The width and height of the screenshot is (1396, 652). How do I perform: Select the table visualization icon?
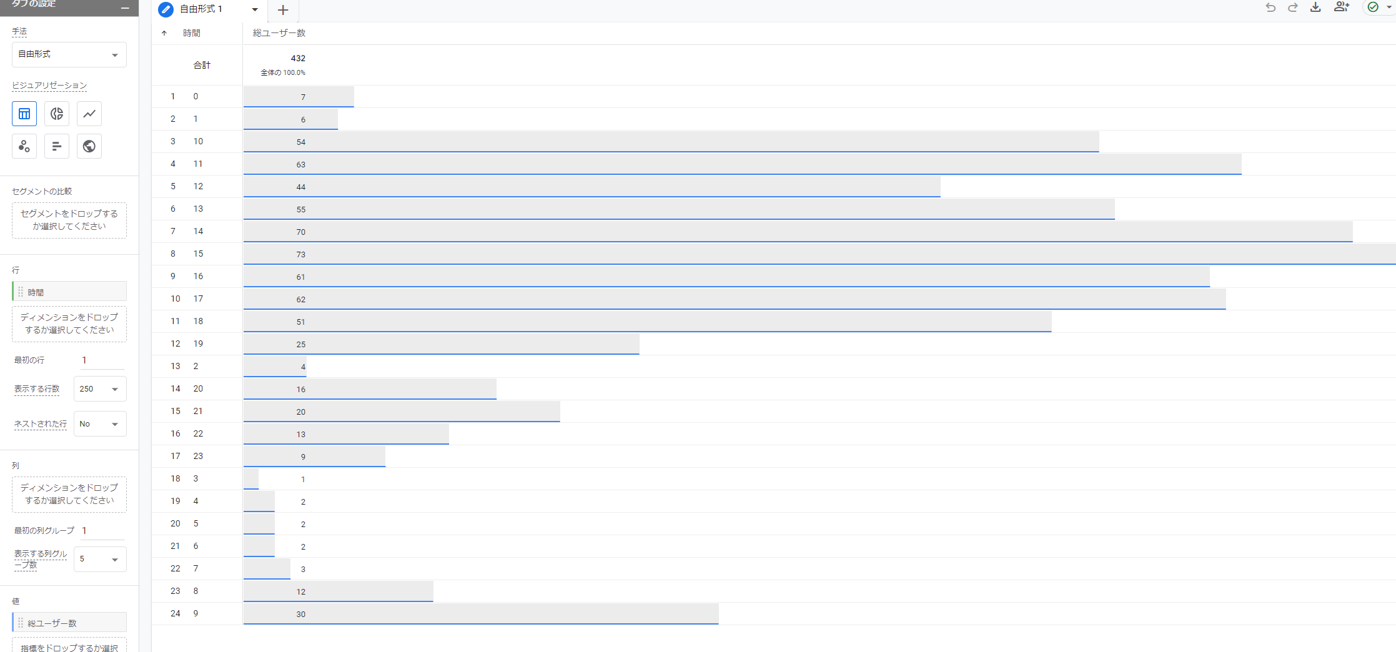[x=24, y=114]
